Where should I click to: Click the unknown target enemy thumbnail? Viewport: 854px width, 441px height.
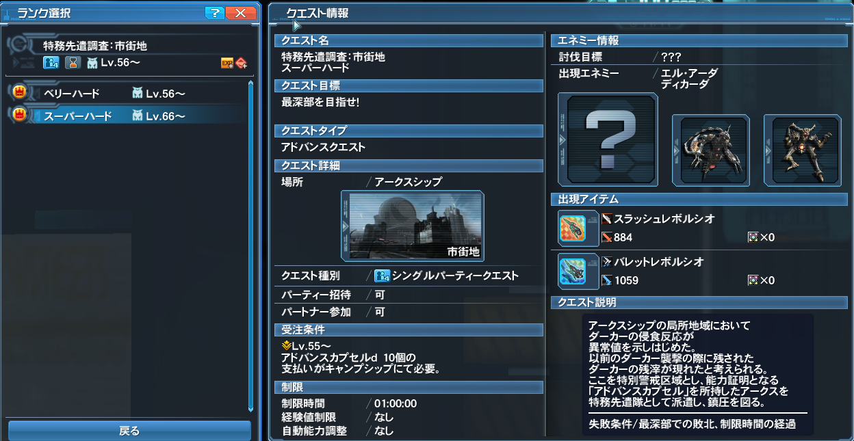608,140
